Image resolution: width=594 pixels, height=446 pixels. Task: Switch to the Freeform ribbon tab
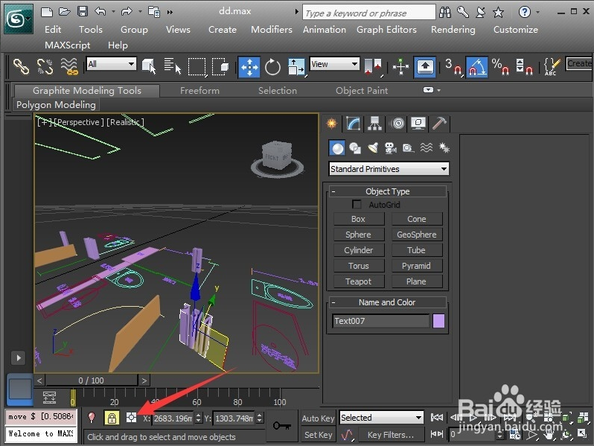[x=199, y=91]
